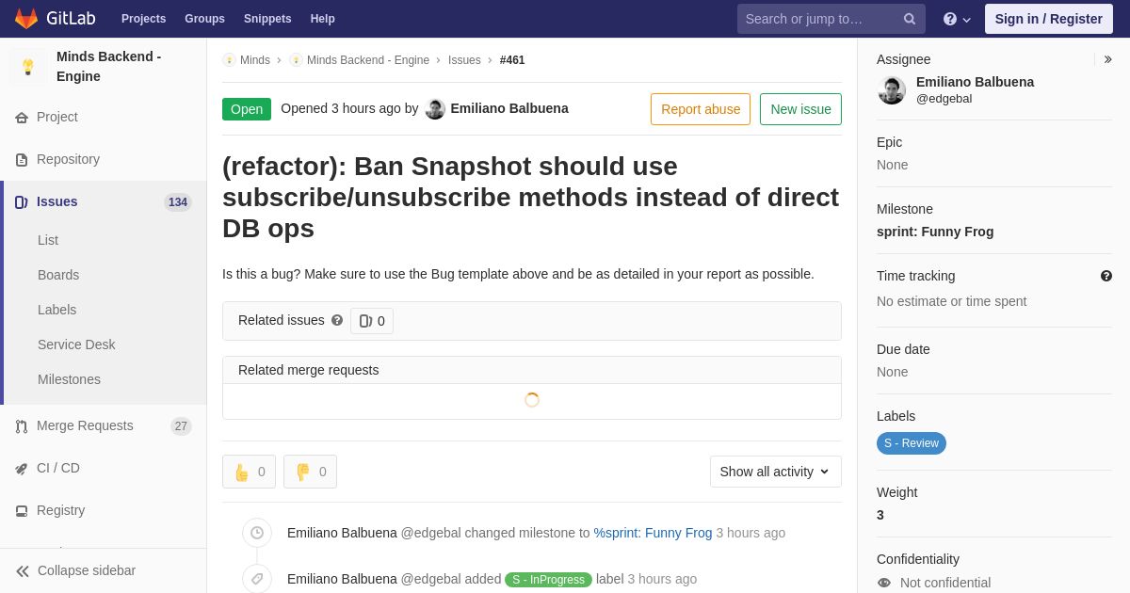Click the S - Review label badge
The height and width of the screenshot is (593, 1130).
click(x=912, y=443)
